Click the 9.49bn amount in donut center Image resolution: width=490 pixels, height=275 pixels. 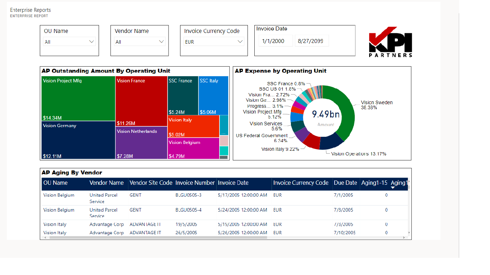coord(326,114)
